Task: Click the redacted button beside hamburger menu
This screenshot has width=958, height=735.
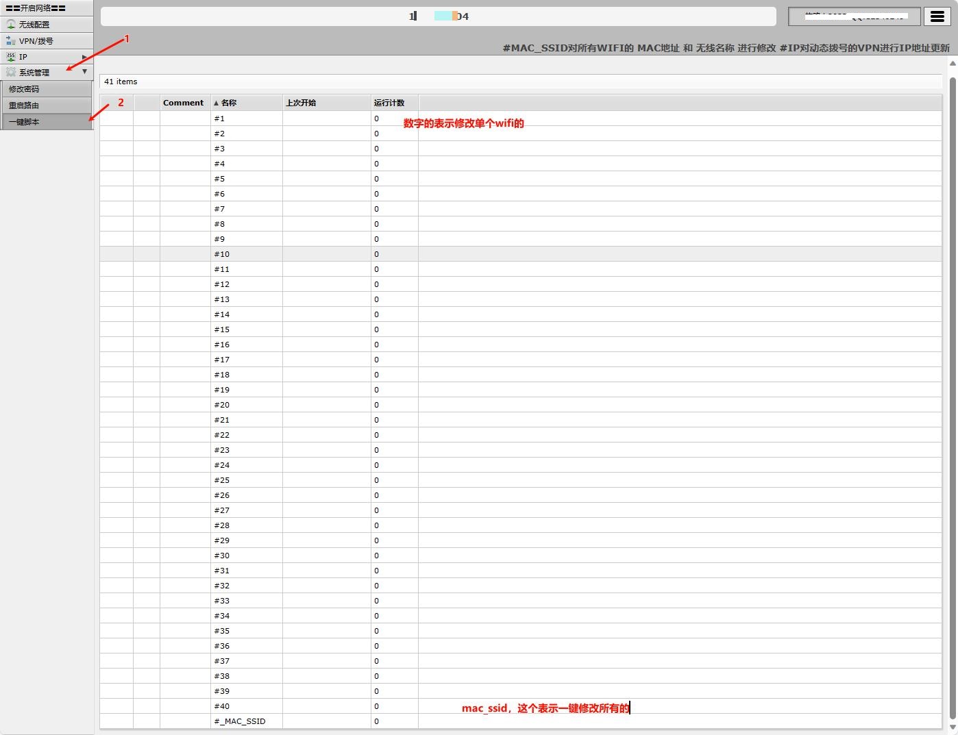Action: [x=854, y=16]
